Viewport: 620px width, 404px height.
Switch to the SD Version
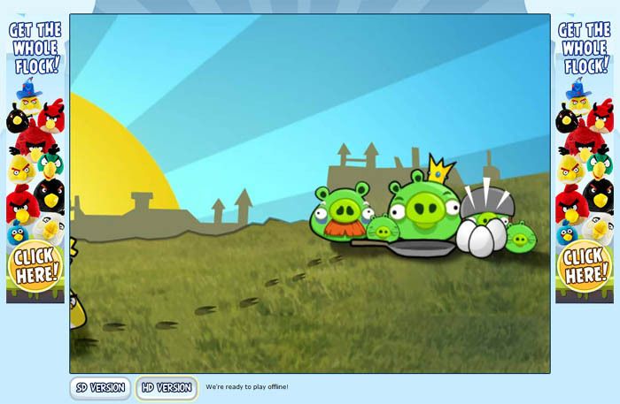pos(100,387)
